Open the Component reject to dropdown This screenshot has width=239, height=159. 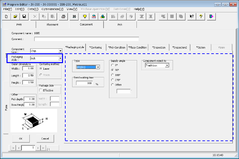[167, 65]
